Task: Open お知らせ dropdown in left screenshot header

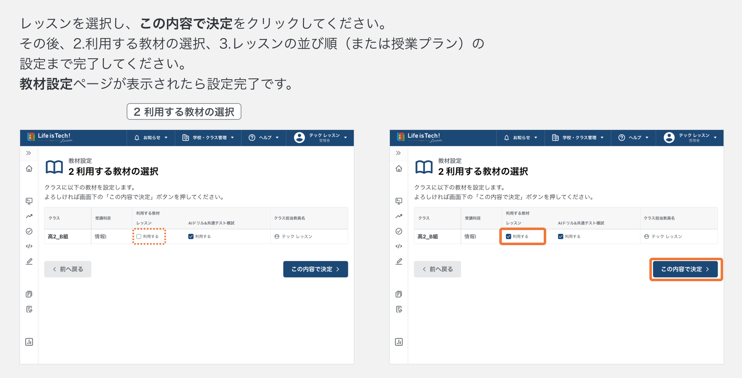Action: click(x=151, y=137)
